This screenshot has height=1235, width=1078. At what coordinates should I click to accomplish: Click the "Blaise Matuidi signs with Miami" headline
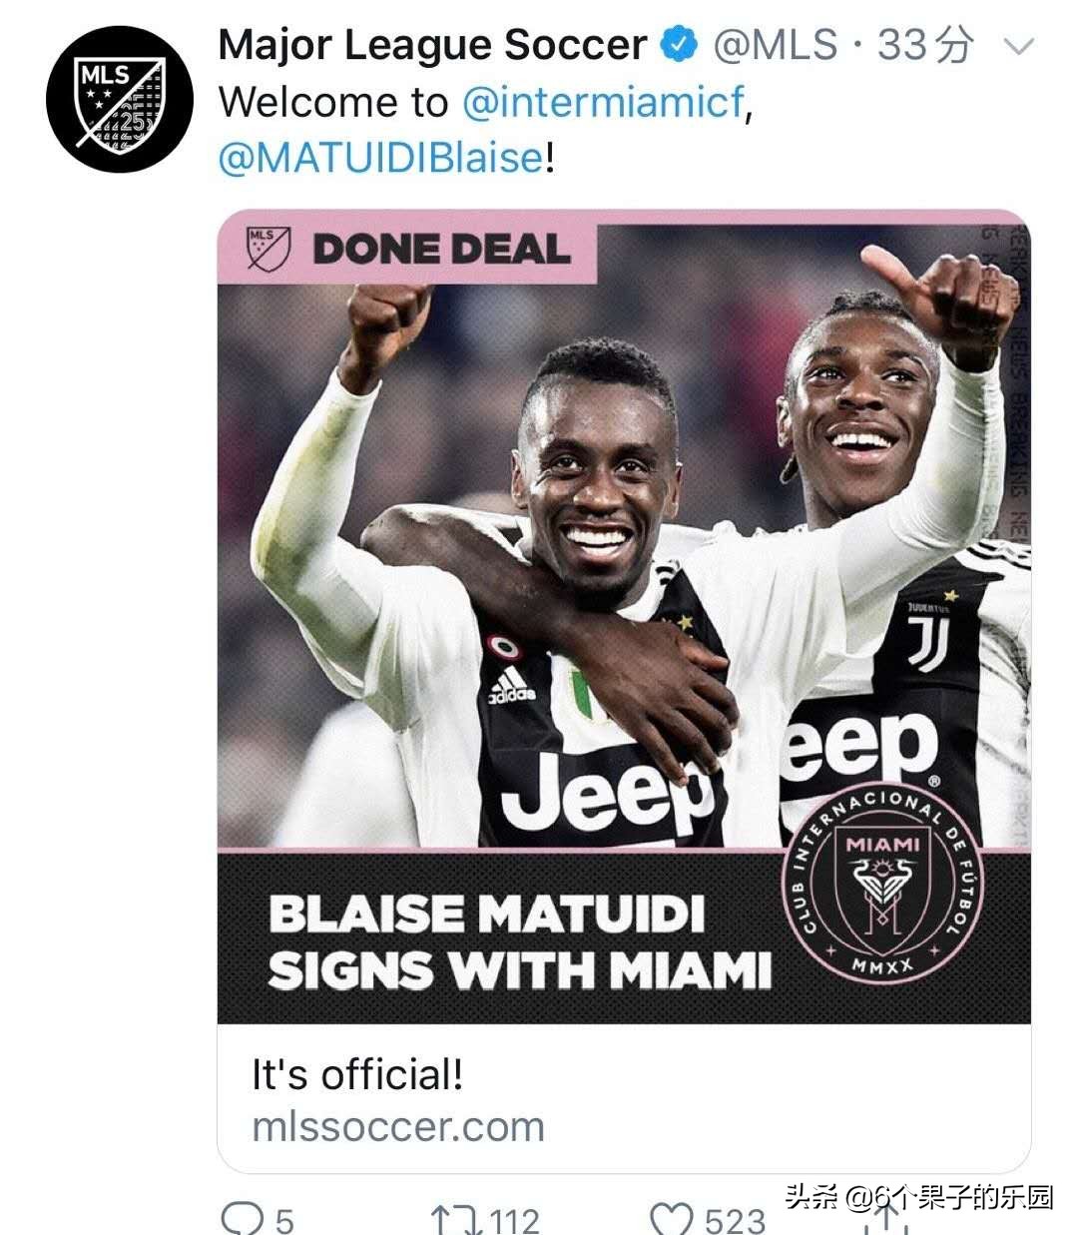click(519, 941)
